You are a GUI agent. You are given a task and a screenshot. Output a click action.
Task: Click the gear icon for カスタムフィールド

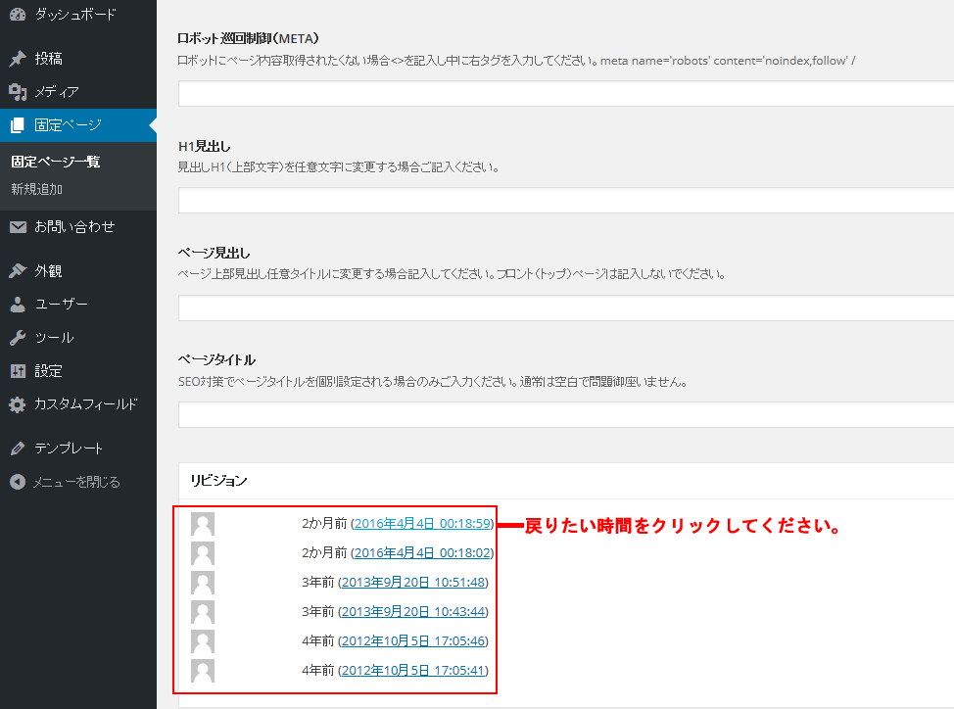[18, 404]
